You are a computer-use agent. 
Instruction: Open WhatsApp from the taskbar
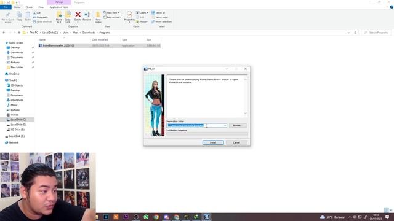[146, 217]
